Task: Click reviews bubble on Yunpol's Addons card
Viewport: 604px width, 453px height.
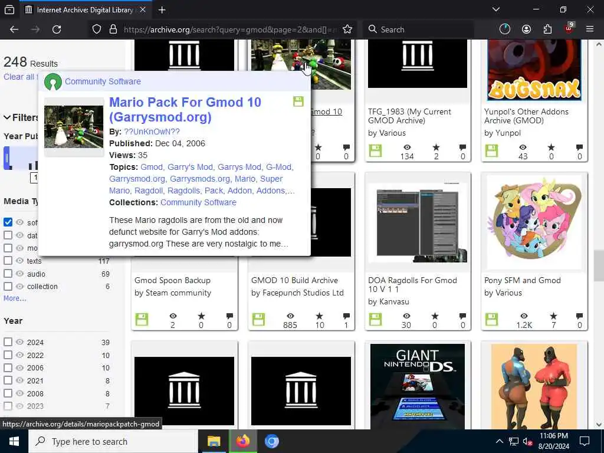Action: pyautogui.click(x=579, y=147)
